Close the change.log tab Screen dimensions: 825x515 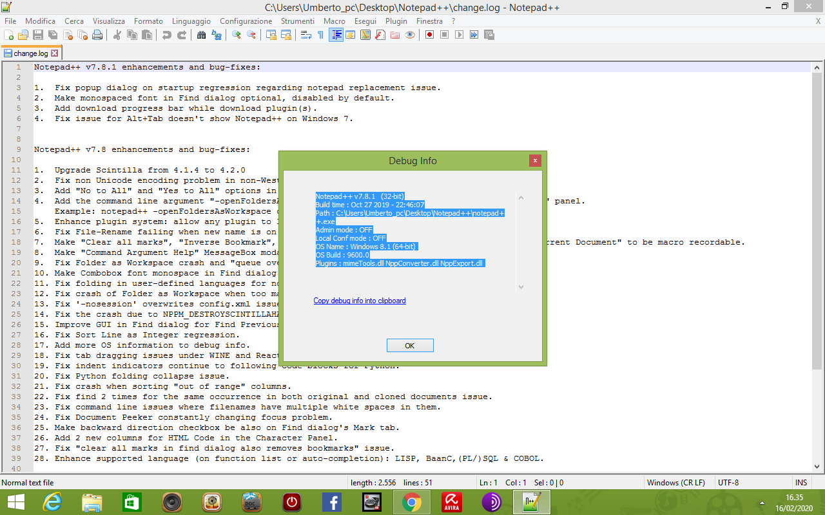[55, 53]
